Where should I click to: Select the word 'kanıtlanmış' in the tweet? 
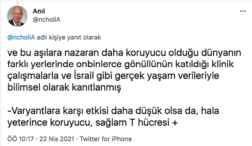[96, 88]
